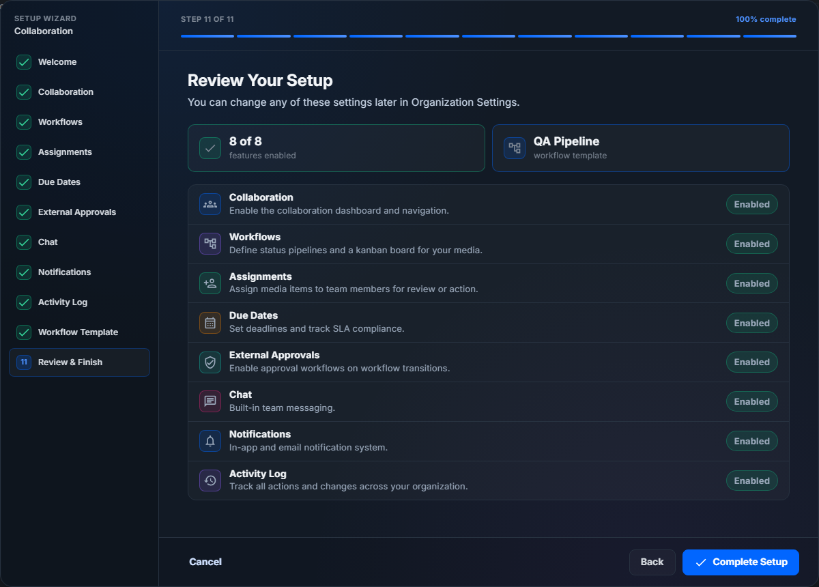
Task: Click the 'QA Pipeline' template name
Action: tap(566, 141)
